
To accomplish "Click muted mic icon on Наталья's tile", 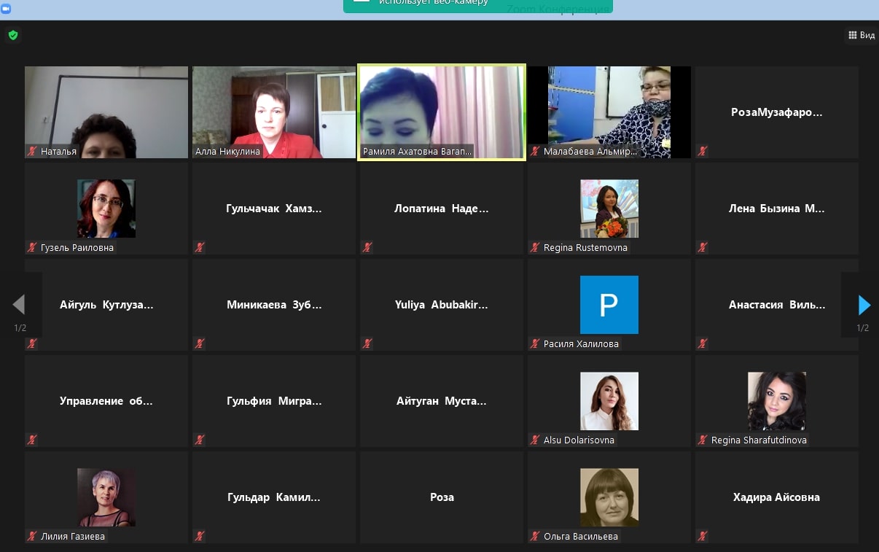I will [32, 152].
